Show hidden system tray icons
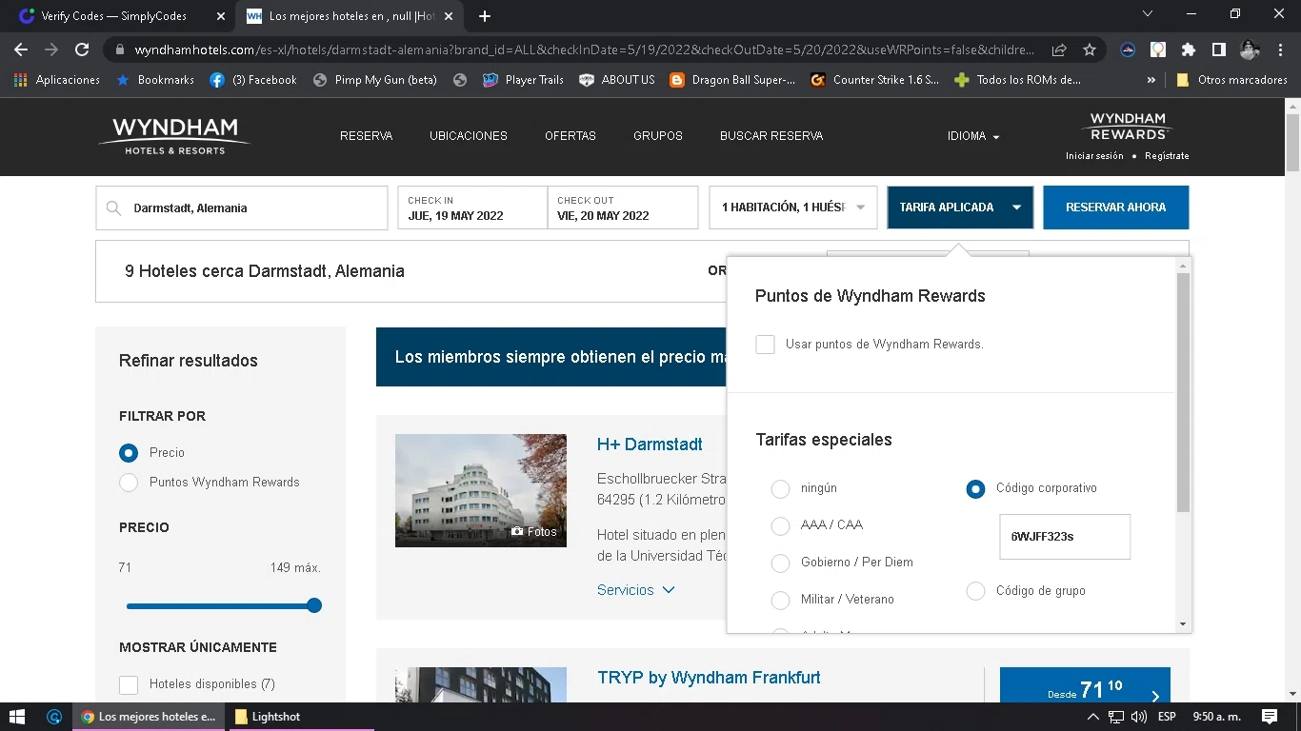 point(1093,717)
